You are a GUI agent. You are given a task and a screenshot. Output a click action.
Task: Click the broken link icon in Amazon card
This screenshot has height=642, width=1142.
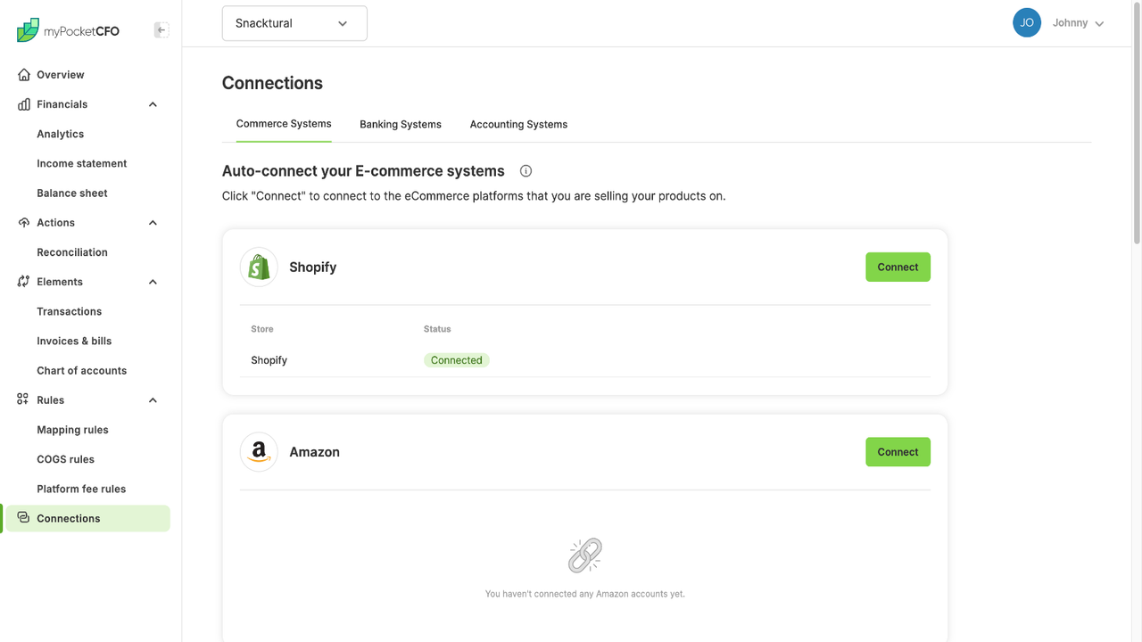coord(585,556)
